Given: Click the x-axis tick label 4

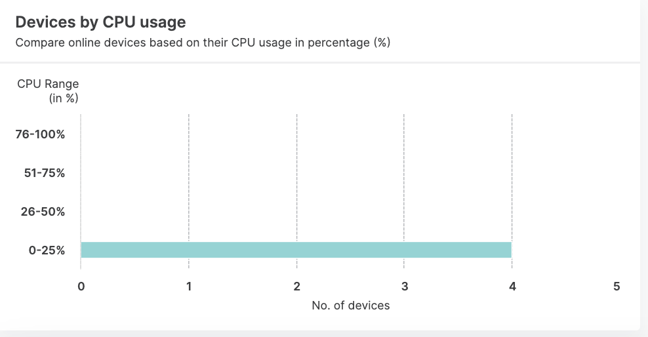Looking at the screenshot, I should (512, 287).
